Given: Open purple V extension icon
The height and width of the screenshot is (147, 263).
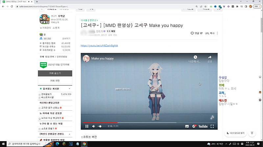Looking at the screenshot, I should (x=224, y=7).
